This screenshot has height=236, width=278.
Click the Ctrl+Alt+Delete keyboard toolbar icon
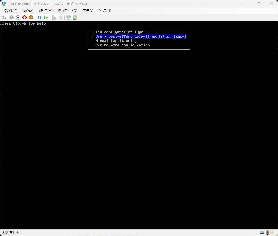point(4,18)
